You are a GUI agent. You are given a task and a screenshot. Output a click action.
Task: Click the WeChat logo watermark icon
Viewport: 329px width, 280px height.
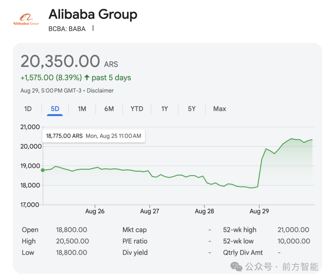(236, 267)
